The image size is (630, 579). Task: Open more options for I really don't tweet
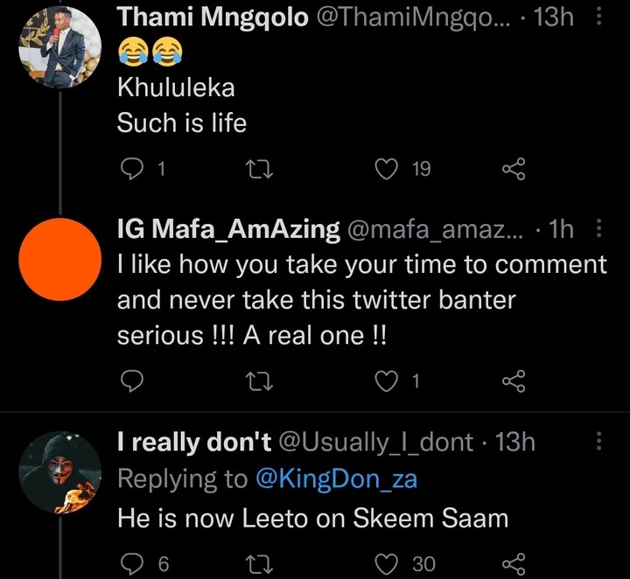pos(598,442)
